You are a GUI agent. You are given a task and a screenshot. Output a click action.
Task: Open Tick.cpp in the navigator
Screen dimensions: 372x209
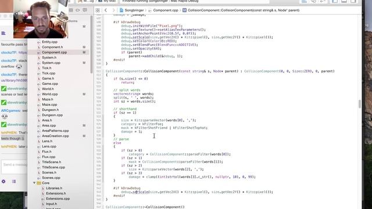tap(49, 73)
